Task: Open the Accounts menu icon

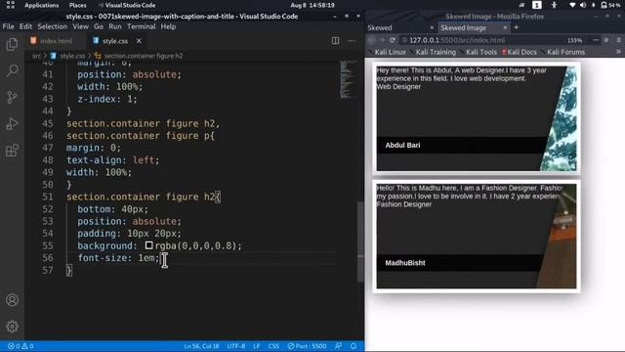Action: 12,300
